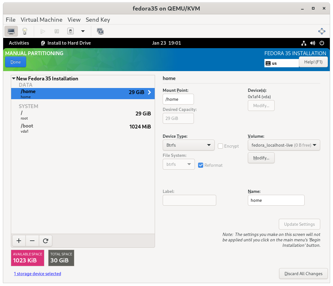Click Discard All Changes
Viewport: 333px width, 286px height.
tap(303, 274)
